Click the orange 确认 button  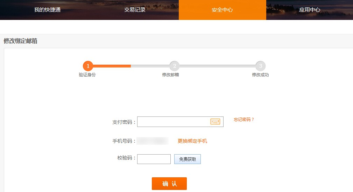[x=169, y=184]
